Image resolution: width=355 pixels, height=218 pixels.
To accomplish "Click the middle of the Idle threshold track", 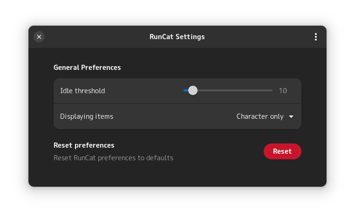I will [228, 90].
